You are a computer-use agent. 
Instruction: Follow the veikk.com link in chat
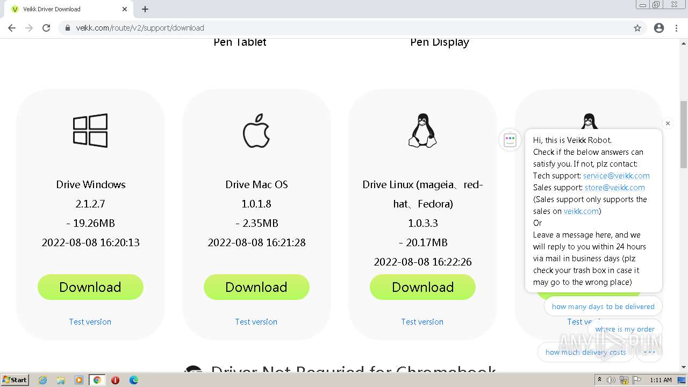581,211
